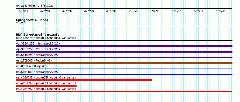
Task: Open variant label nsv6351183 (Sedlazeck2020)
Action: (x=37, y=72)
